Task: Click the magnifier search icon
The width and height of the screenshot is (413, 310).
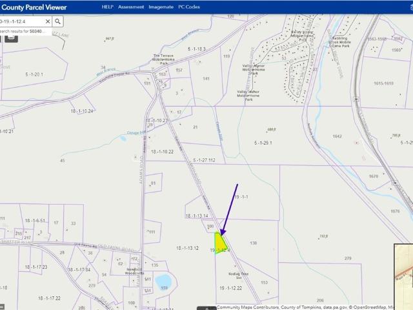Action: tap(57, 21)
